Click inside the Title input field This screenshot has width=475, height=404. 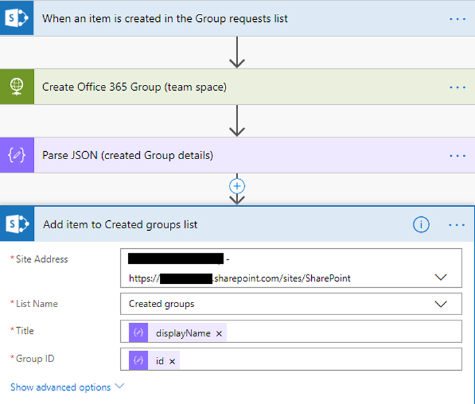tap(291, 331)
